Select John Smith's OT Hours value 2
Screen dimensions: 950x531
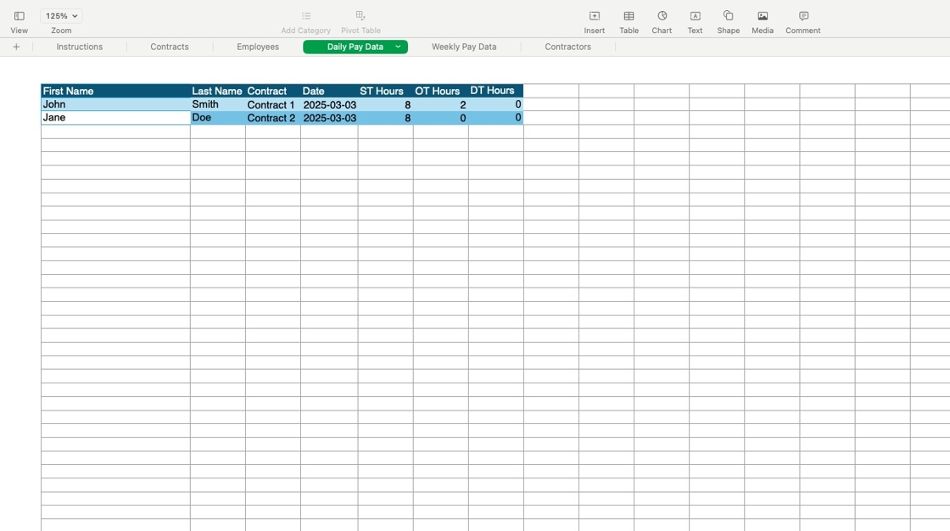pos(440,104)
